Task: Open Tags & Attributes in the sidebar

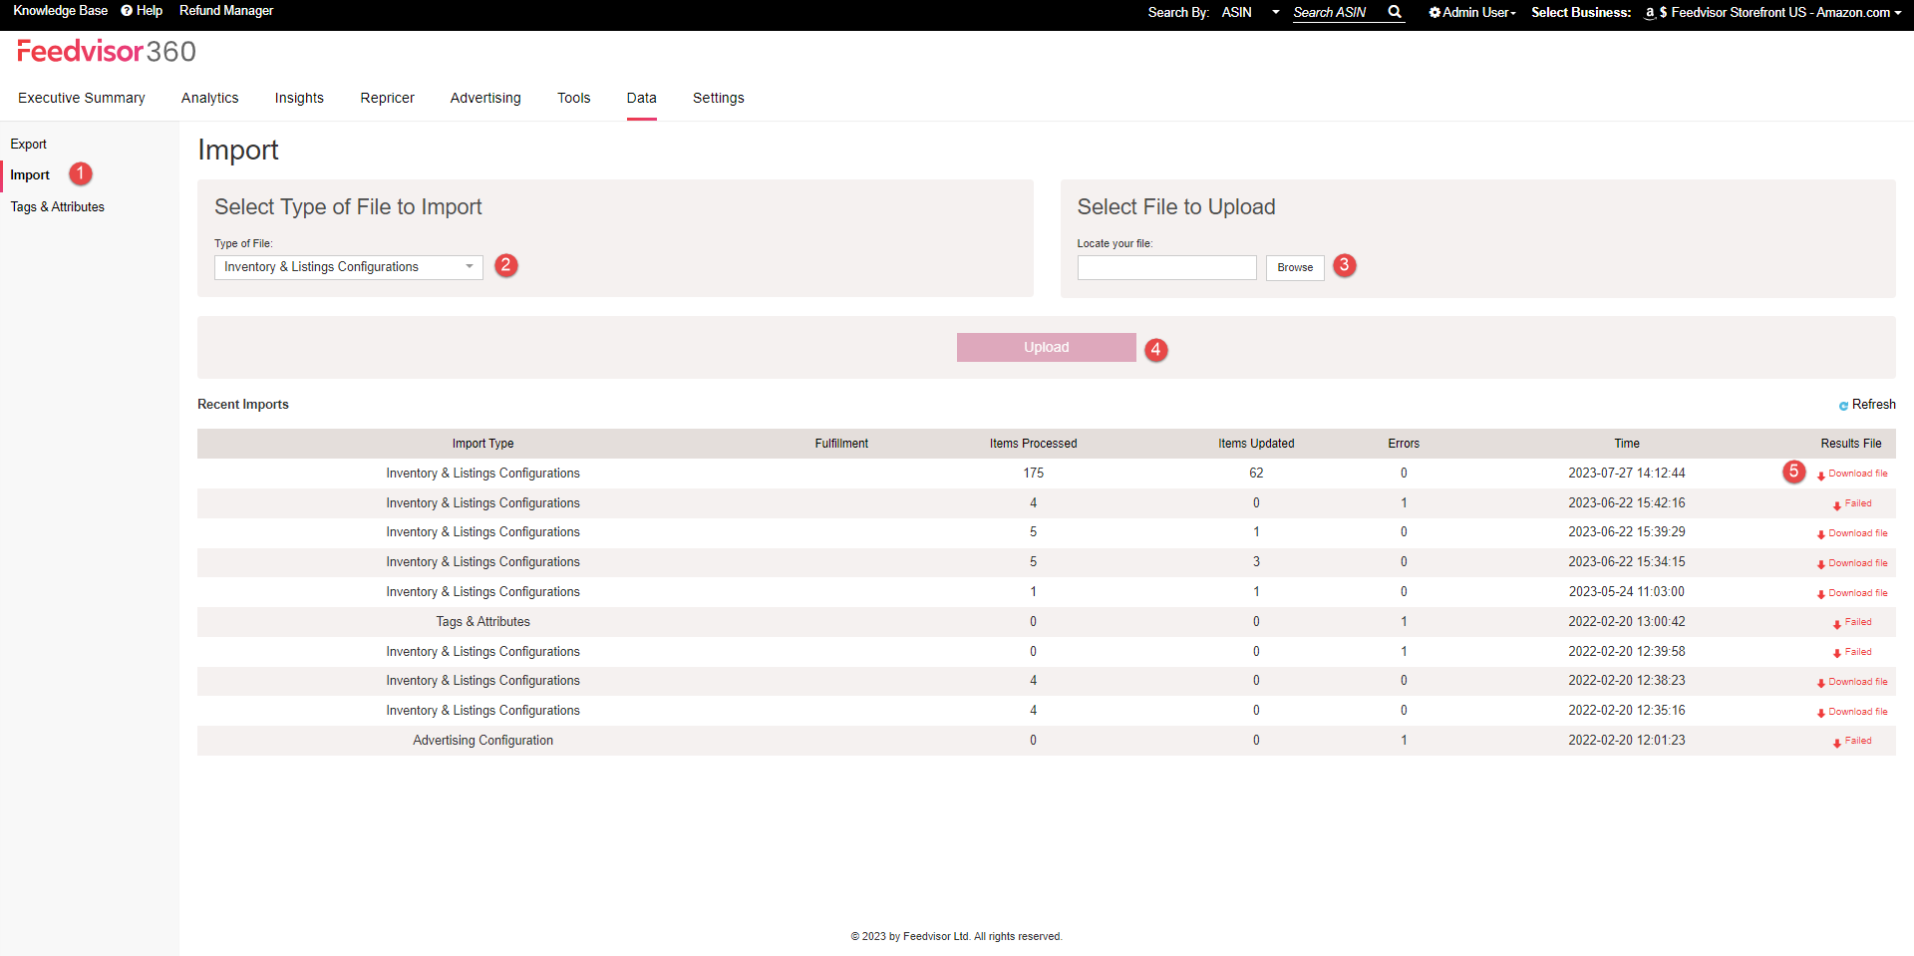Action: 58,207
